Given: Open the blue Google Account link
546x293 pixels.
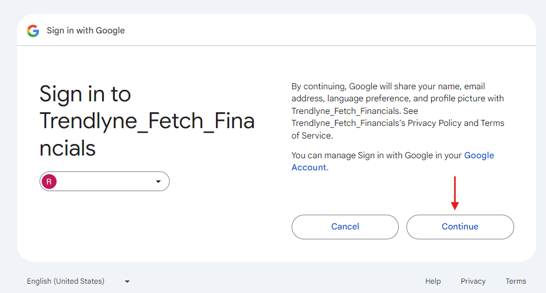Looking at the screenshot, I should 479,155.
